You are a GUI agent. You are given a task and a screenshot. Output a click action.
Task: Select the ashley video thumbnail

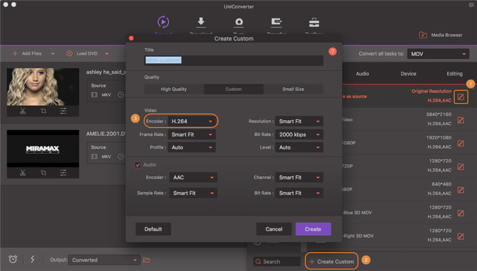[43, 87]
